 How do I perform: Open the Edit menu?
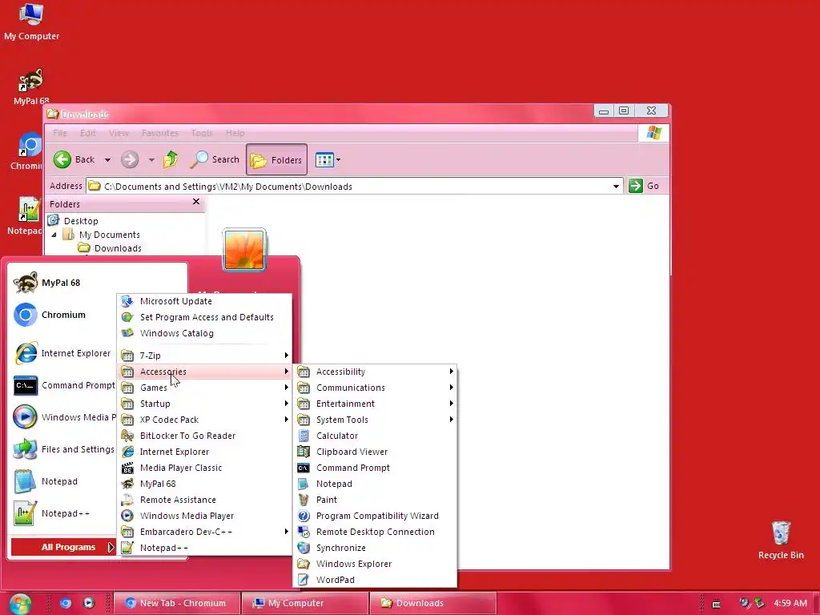tap(88, 133)
